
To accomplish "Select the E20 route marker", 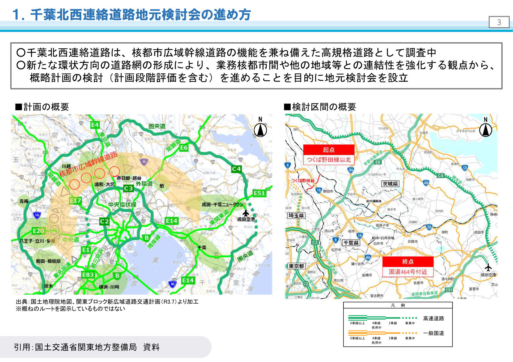I will pyautogui.click(x=38, y=231).
